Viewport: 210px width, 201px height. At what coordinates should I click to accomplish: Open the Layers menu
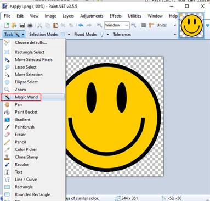[x=68, y=16]
